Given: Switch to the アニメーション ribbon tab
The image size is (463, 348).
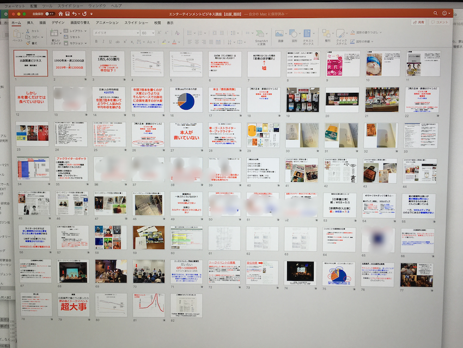Looking at the screenshot, I should pyautogui.click(x=107, y=23).
